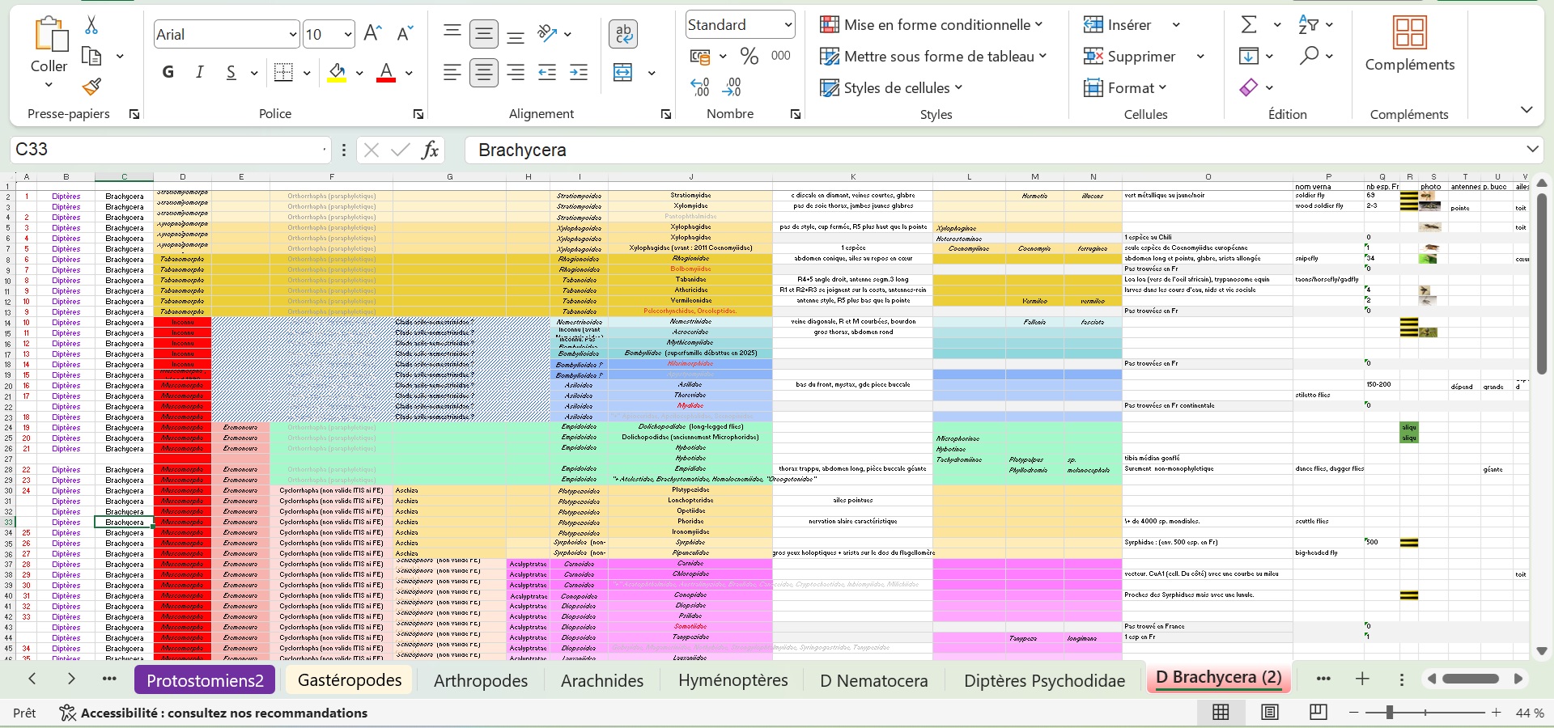Reduce decimal places icon
This screenshot has height=728, width=1554.
[732, 87]
